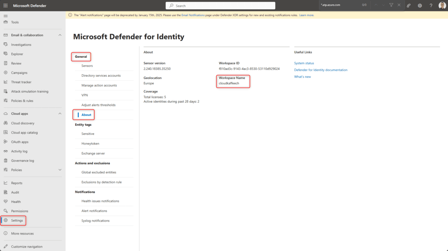
Task: Open the Honeytoken entity tags page
Action: (x=90, y=144)
